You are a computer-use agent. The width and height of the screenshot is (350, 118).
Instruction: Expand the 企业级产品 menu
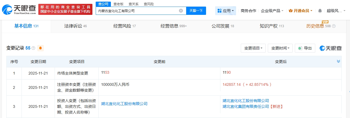[272, 11]
